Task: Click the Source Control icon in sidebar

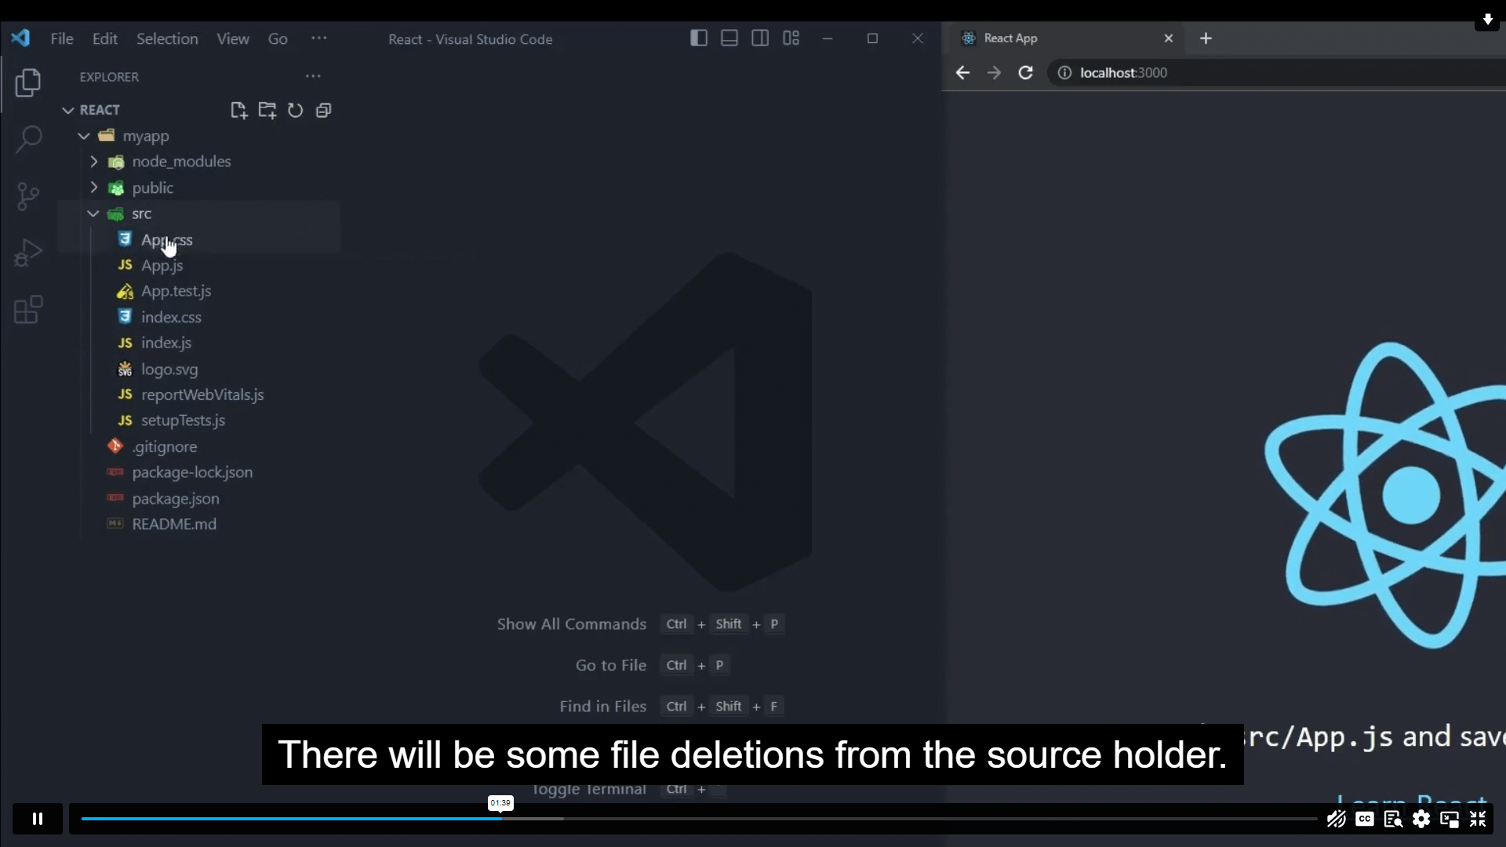Action: 28,195
